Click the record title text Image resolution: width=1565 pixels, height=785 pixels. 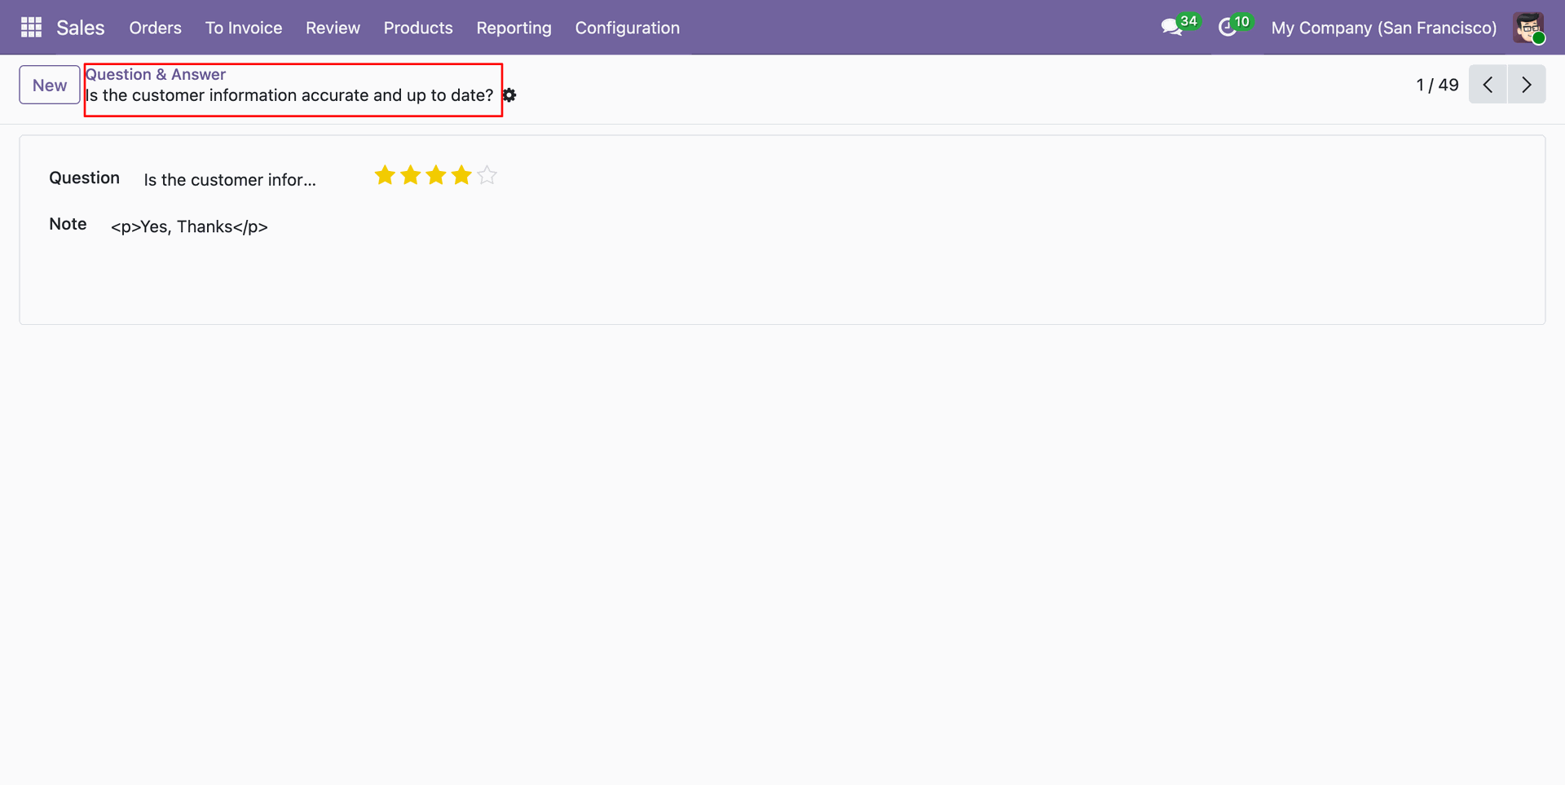pos(289,95)
